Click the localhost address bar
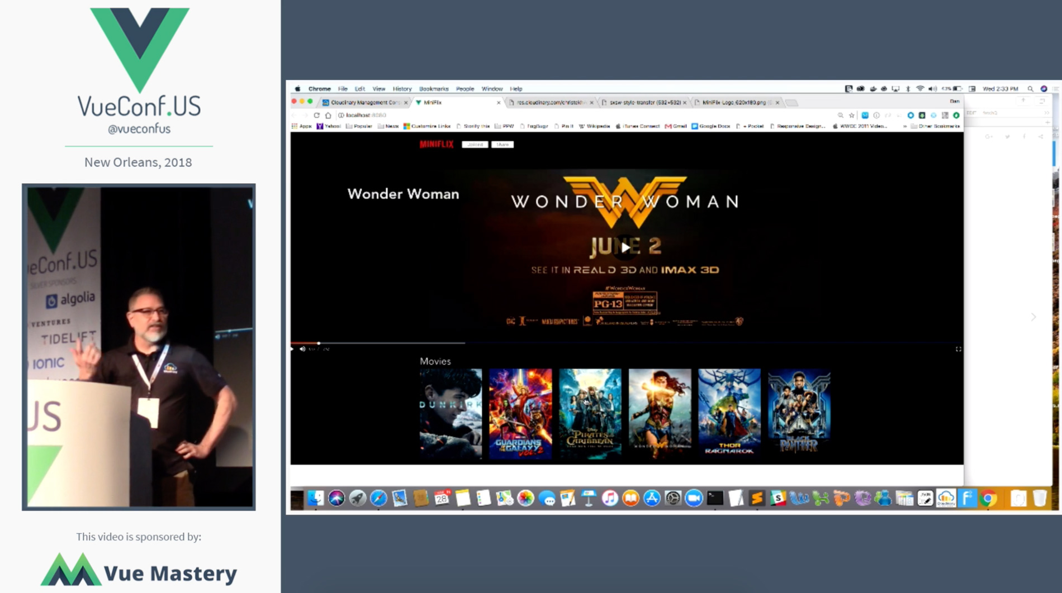 587,115
